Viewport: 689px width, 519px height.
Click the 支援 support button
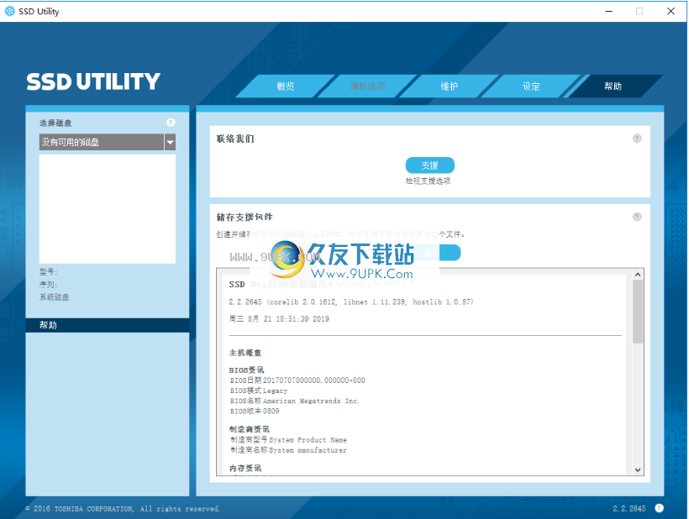(429, 165)
